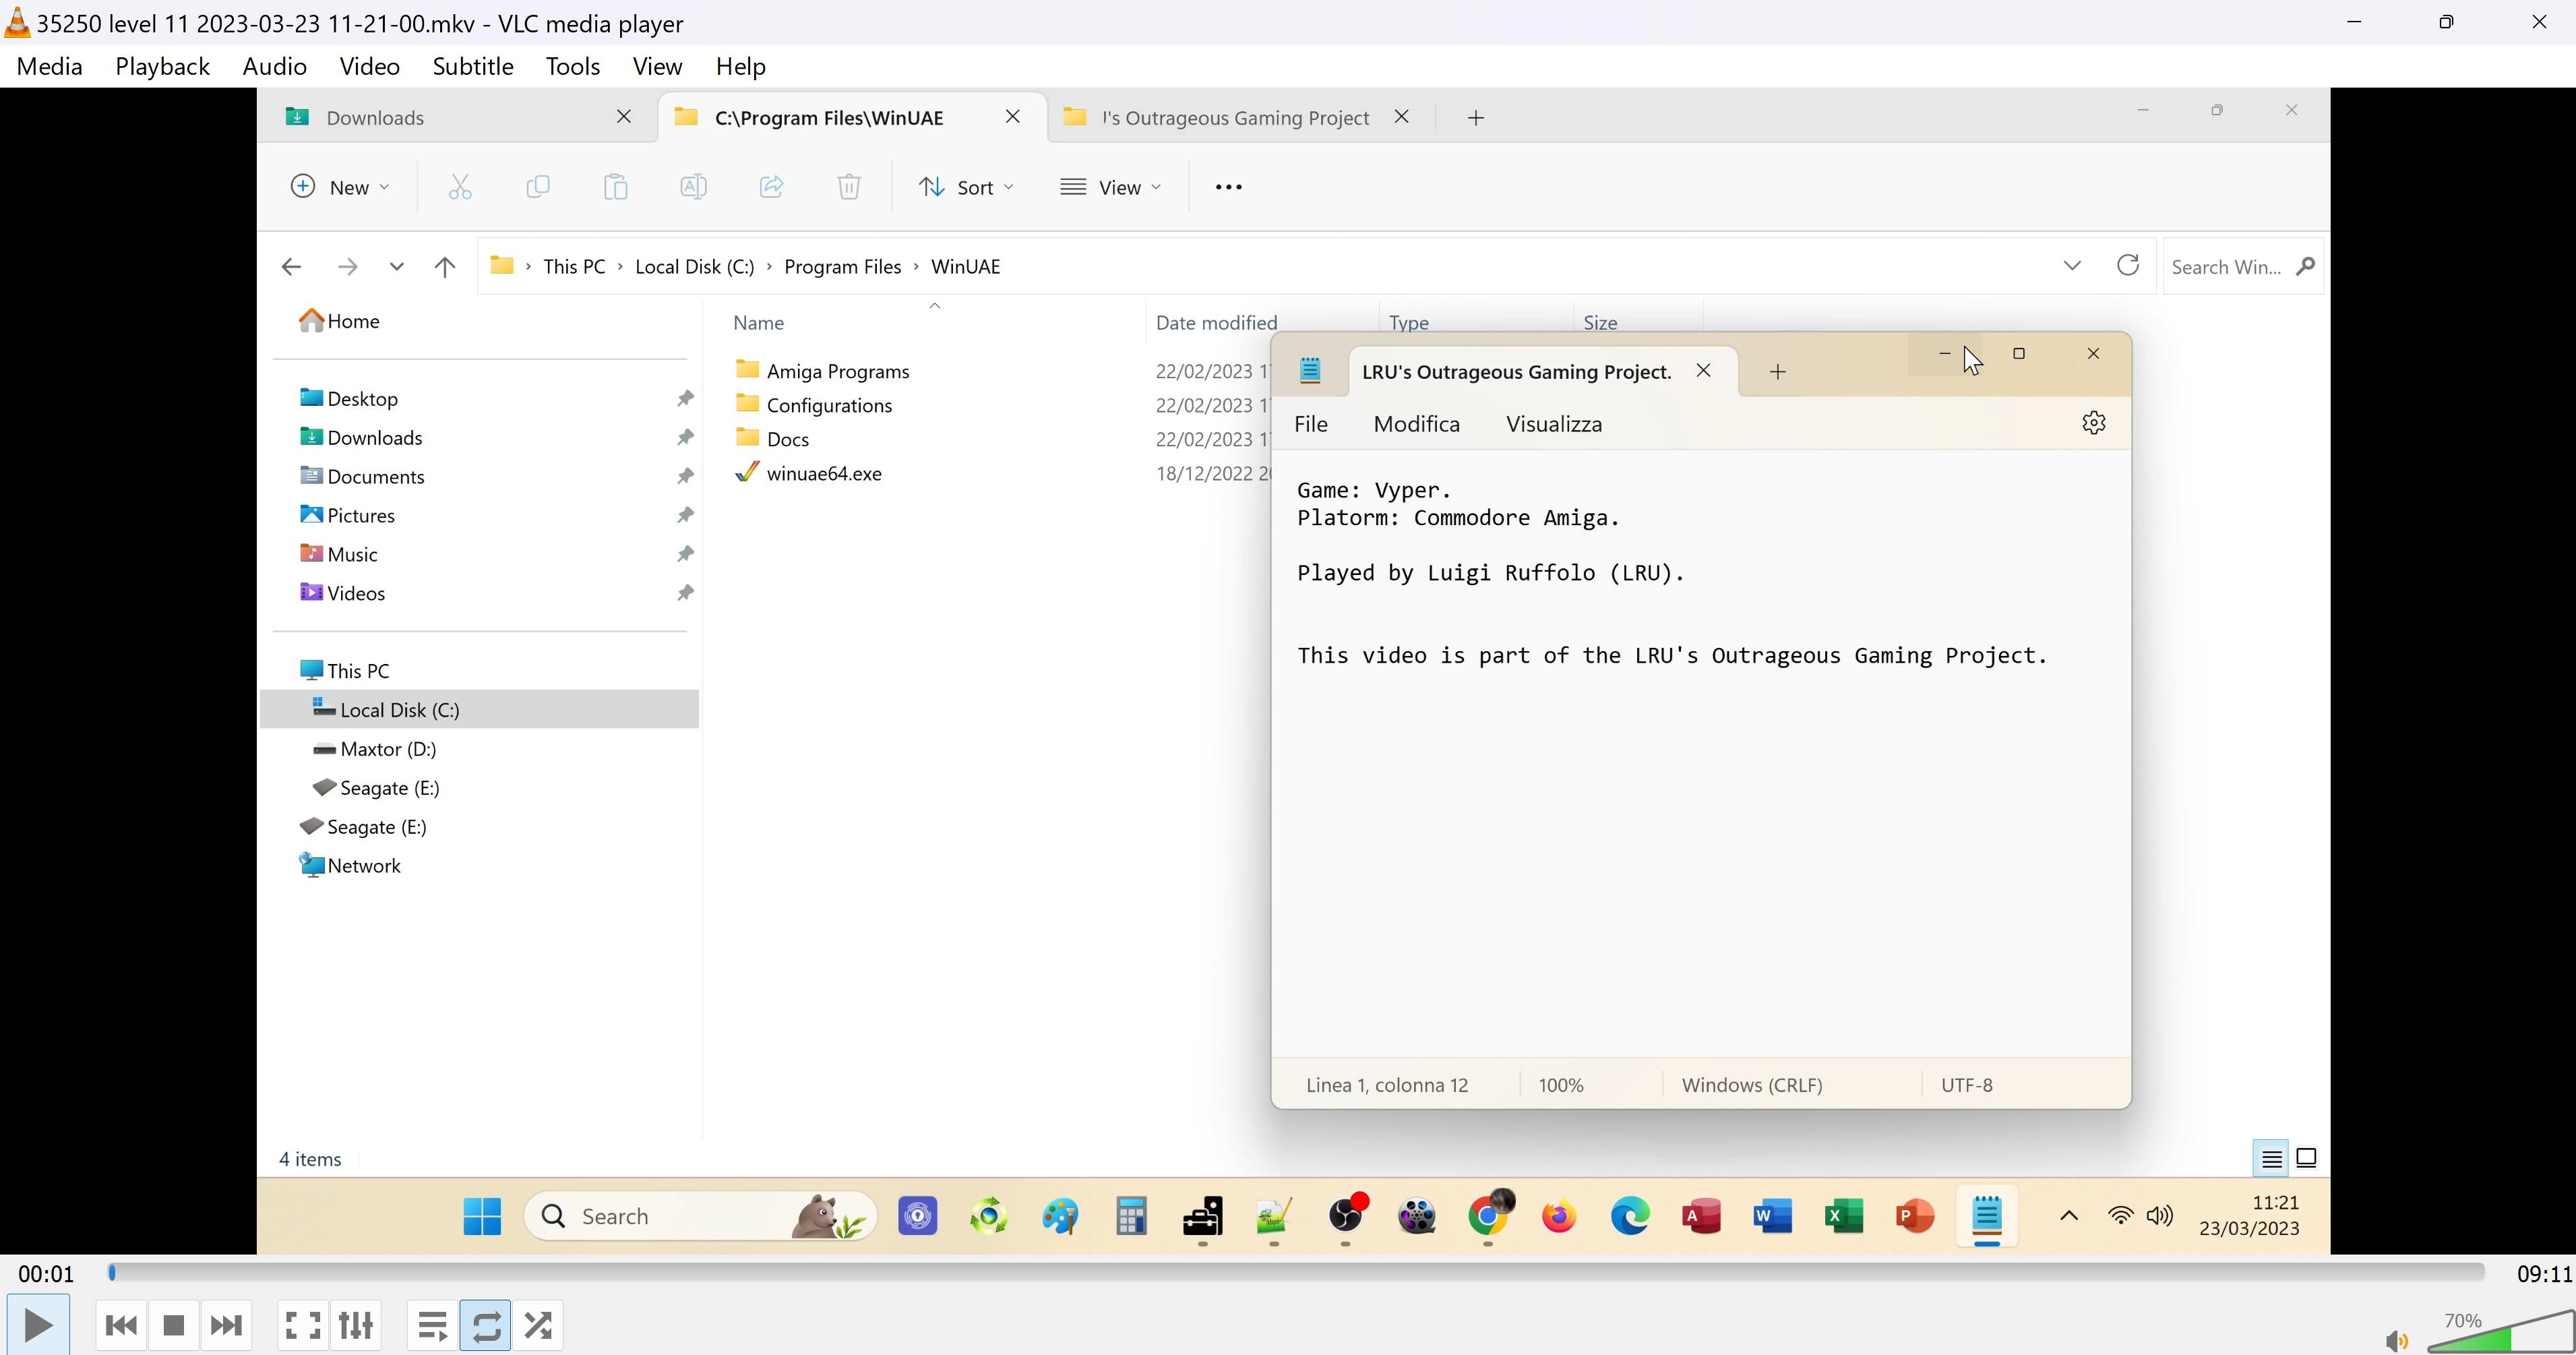Image resolution: width=2576 pixels, height=1355 pixels.
Task: Switch Explorer to large thumbnails view icon
Action: click(x=2307, y=1159)
